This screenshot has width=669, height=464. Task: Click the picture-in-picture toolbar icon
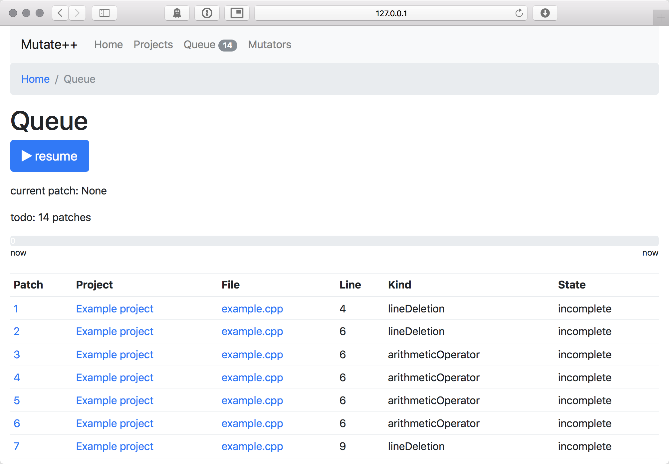[x=237, y=13]
